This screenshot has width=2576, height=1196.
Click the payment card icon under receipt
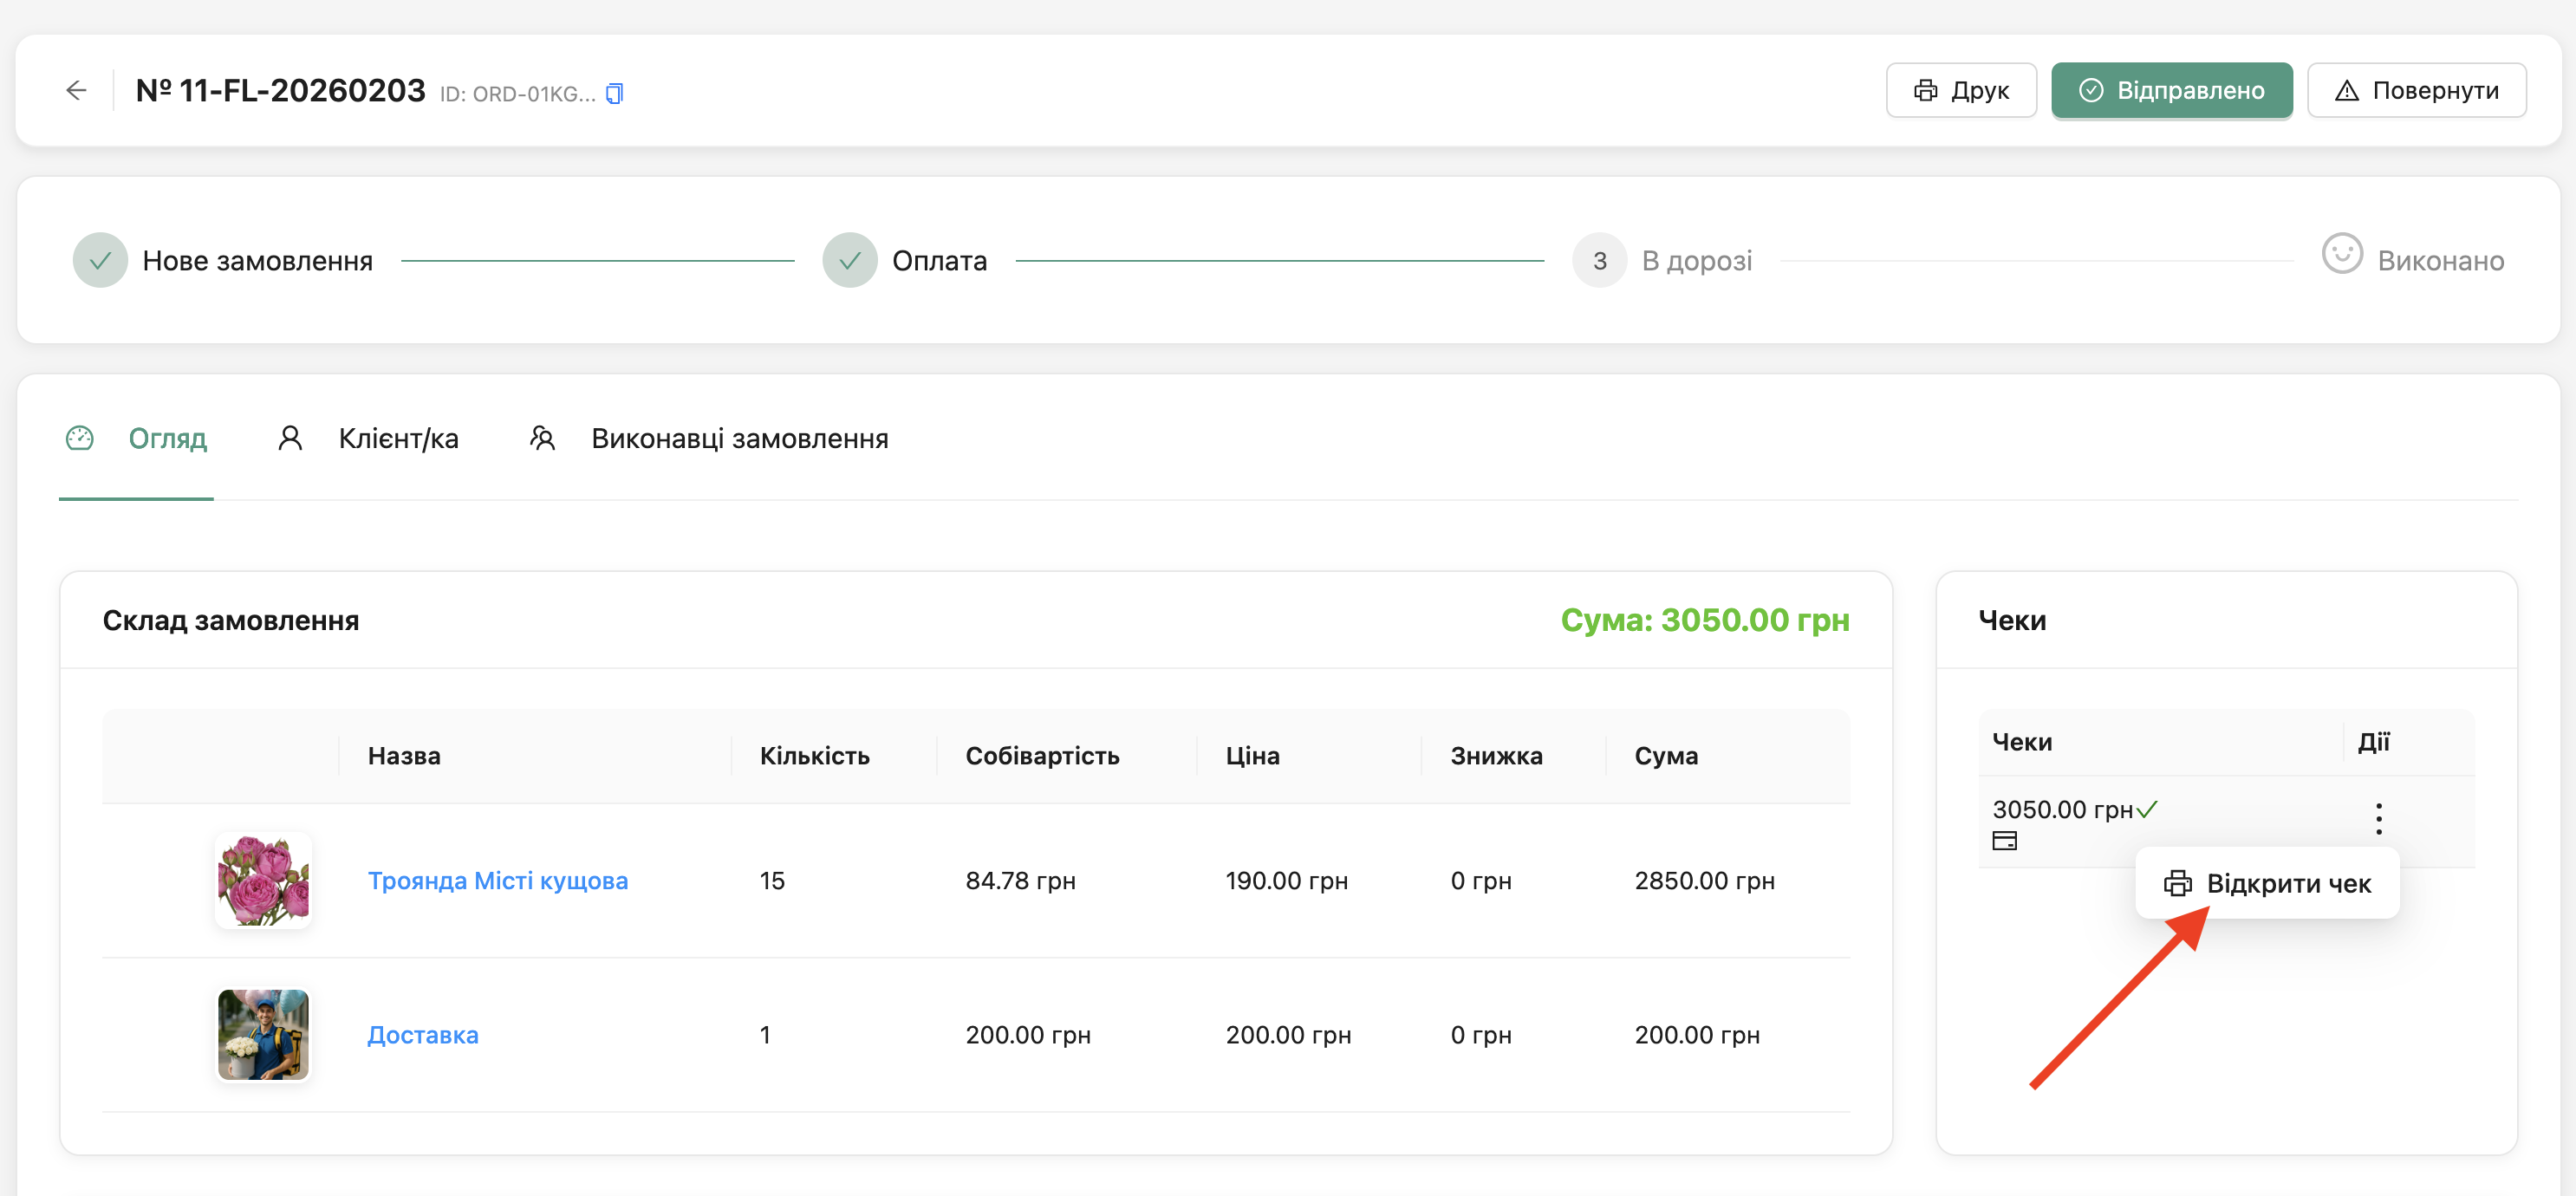click(2004, 841)
